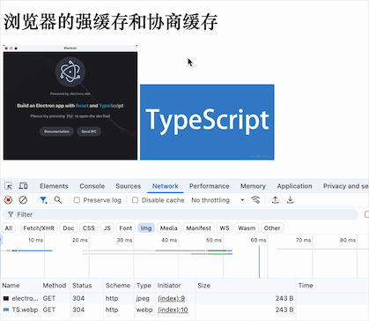The width and height of the screenshot is (369, 321).
Task: Click 243 B size in electron row
Action: point(284,298)
